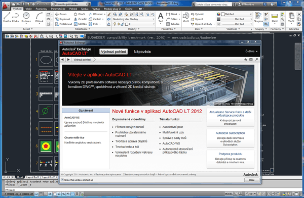Open the Autodesk Subscription link

point(231,133)
